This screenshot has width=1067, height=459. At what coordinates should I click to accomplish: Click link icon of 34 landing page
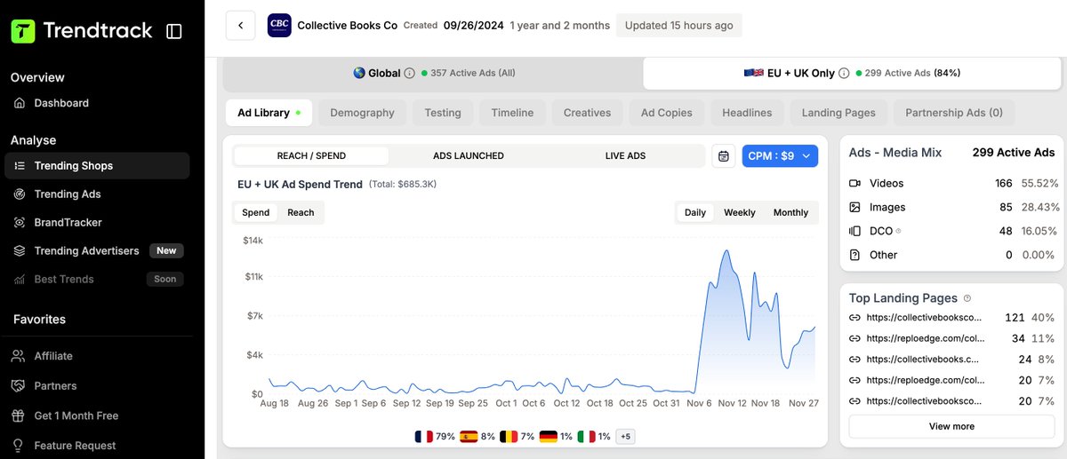point(854,339)
